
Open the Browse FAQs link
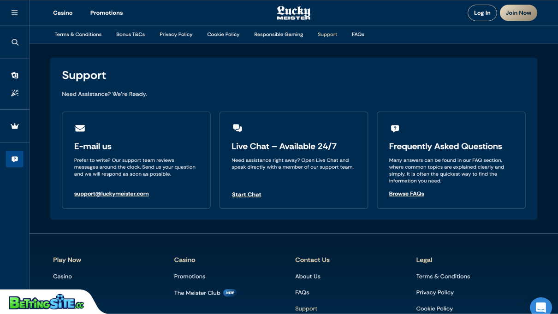click(406, 194)
